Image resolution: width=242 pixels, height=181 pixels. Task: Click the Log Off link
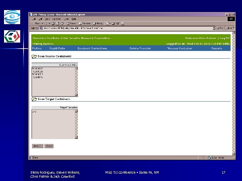225,38
